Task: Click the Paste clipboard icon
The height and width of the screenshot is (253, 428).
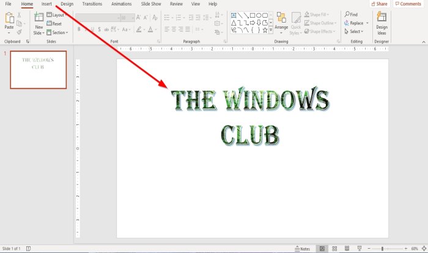Action: point(9,18)
